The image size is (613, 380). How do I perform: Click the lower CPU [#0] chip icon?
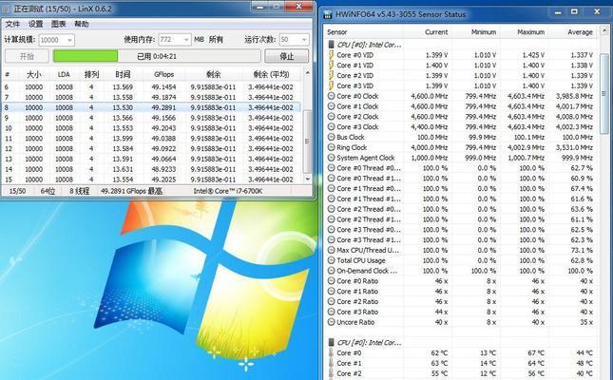[331, 342]
